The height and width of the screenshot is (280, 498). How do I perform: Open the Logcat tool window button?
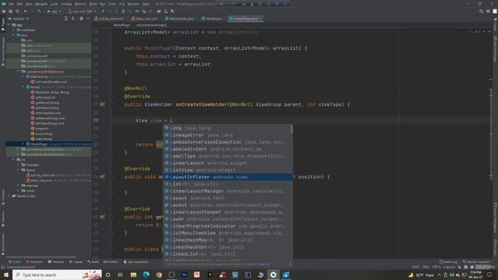[x=76, y=262]
